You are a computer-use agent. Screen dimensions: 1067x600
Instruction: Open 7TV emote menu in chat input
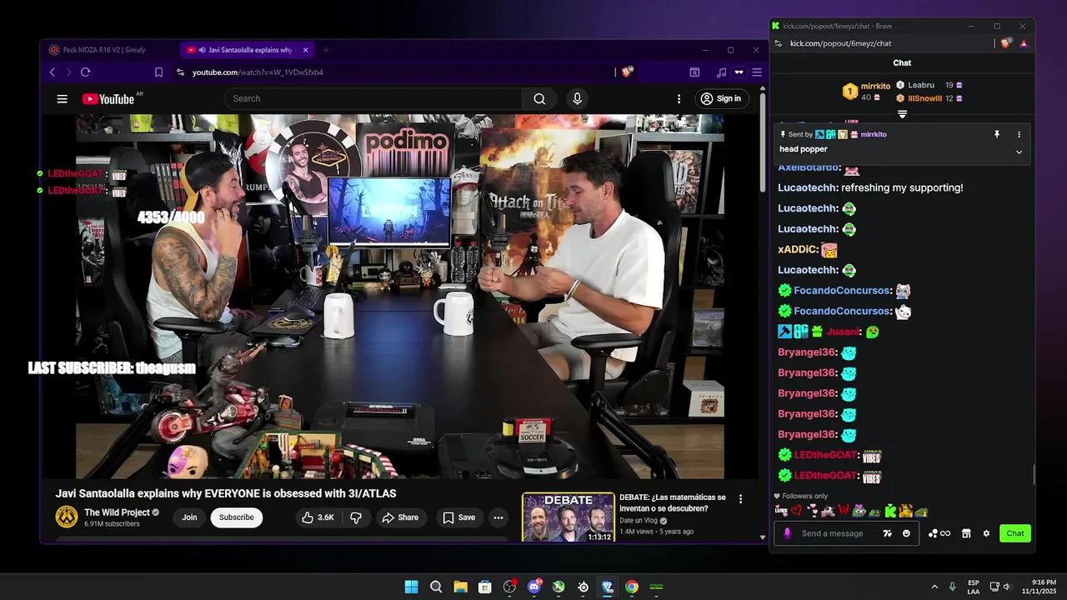coord(888,533)
